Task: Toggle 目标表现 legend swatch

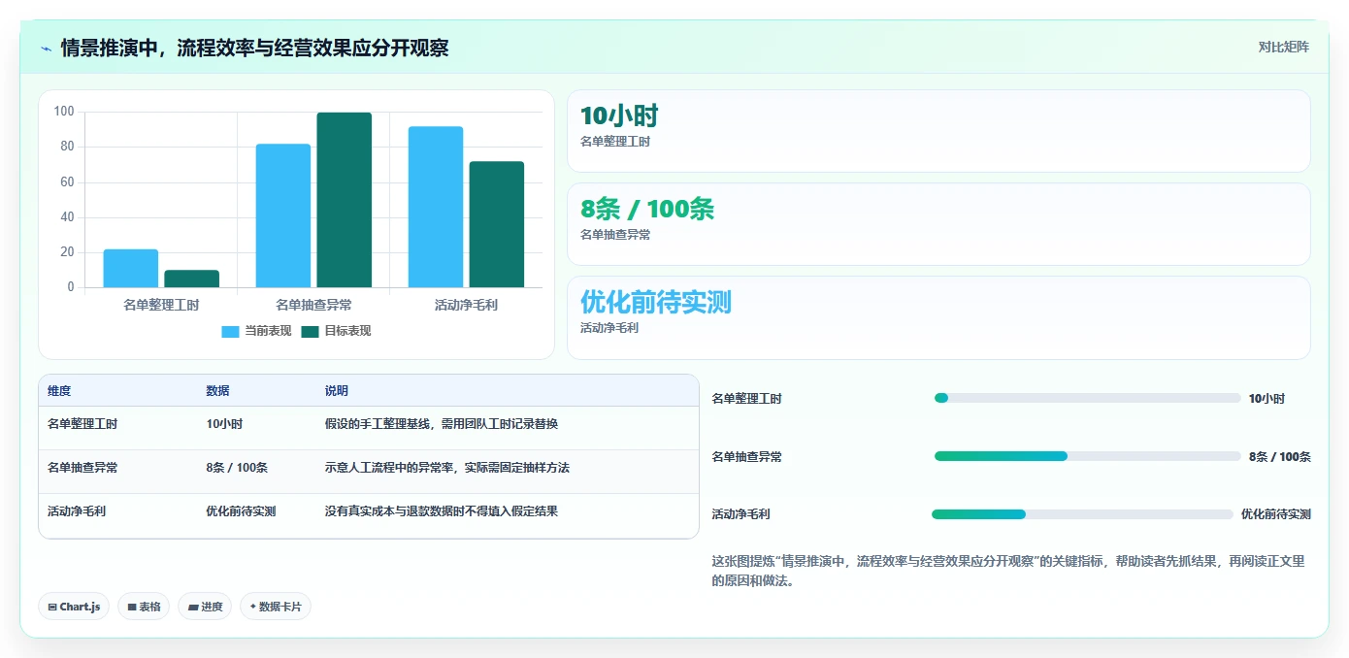Action: (x=310, y=331)
